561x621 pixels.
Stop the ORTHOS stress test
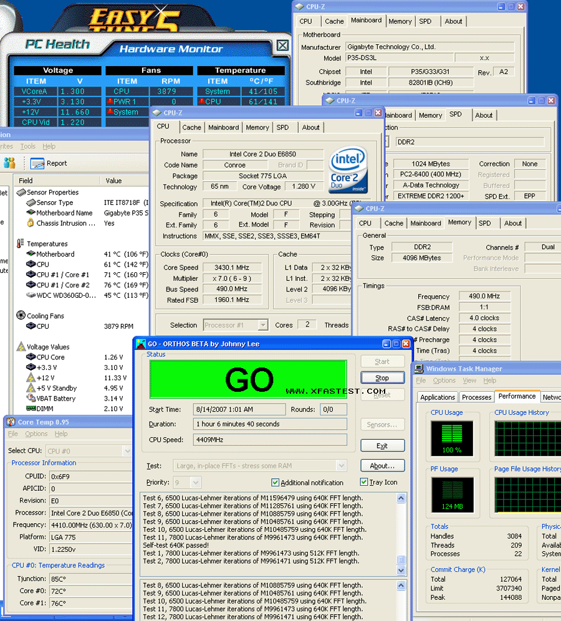click(x=383, y=378)
